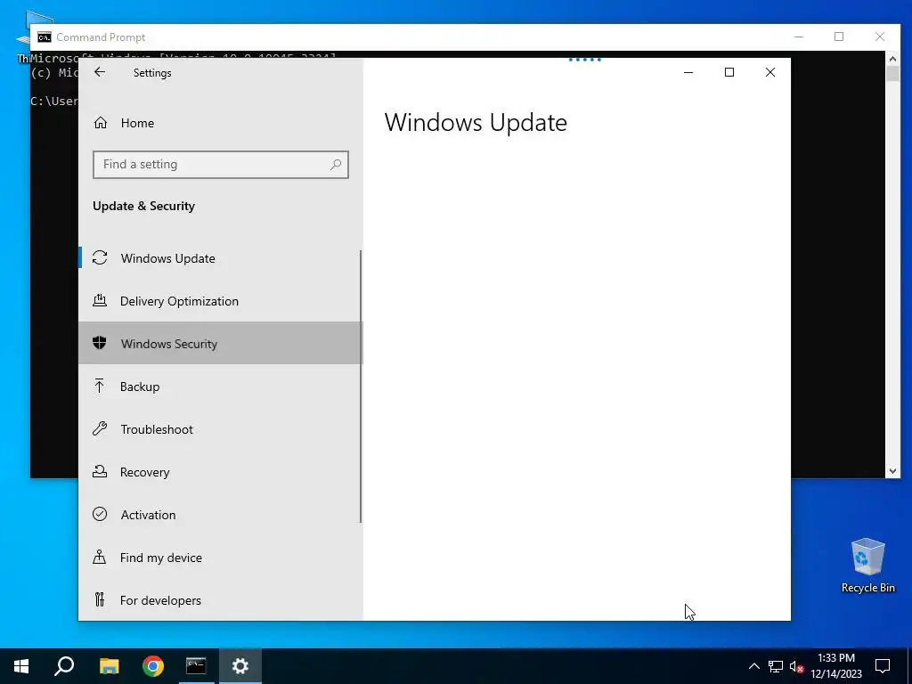The image size is (912, 684).
Task: Open Activation settings
Action: (221, 515)
